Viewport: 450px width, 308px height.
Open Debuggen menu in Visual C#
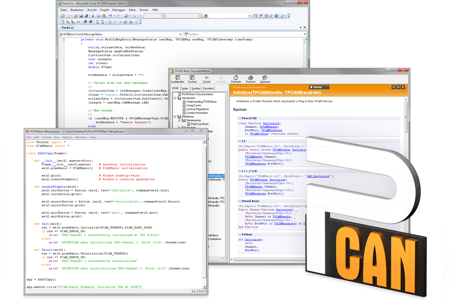119,10
